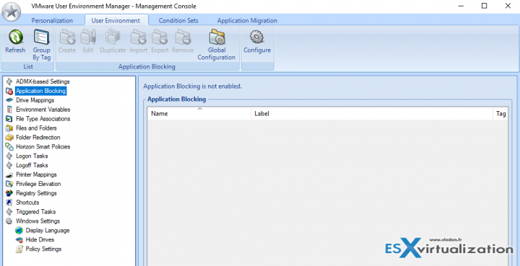Click the Import icon in the ribbon
Screen dimensions: 520x266
pyautogui.click(x=138, y=37)
